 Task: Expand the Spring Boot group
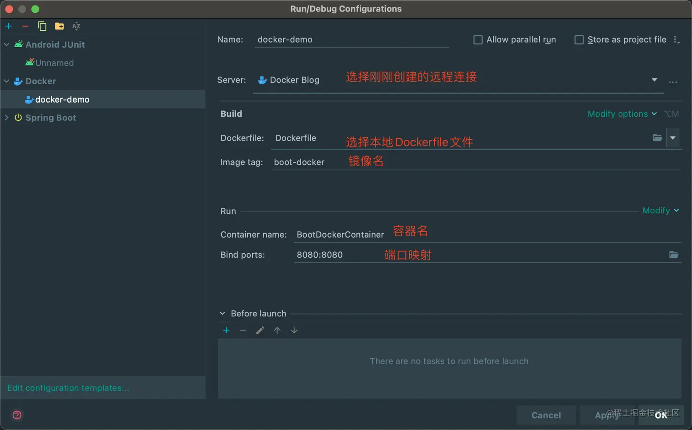(x=6, y=118)
